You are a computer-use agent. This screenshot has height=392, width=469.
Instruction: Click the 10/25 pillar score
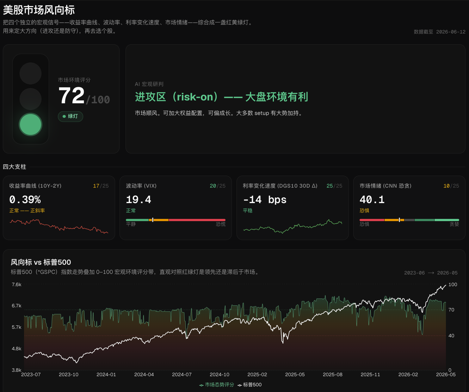(x=451, y=186)
